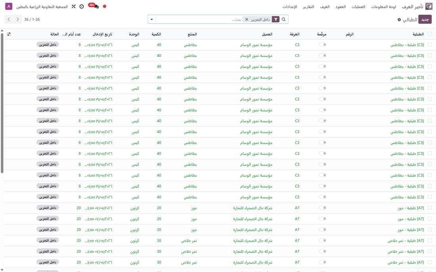Open the الإعدادات menu
Viewport: 436px width, 272px height.
click(290, 6)
